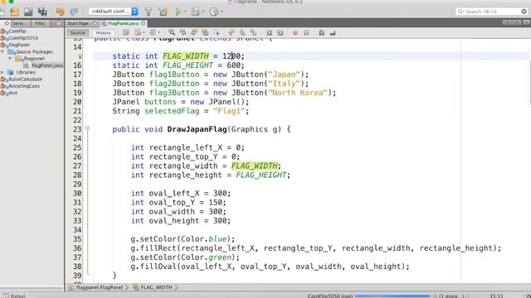Screen dimensions: 531x298
Task: Open the Start Page tab
Action: tap(78, 23)
